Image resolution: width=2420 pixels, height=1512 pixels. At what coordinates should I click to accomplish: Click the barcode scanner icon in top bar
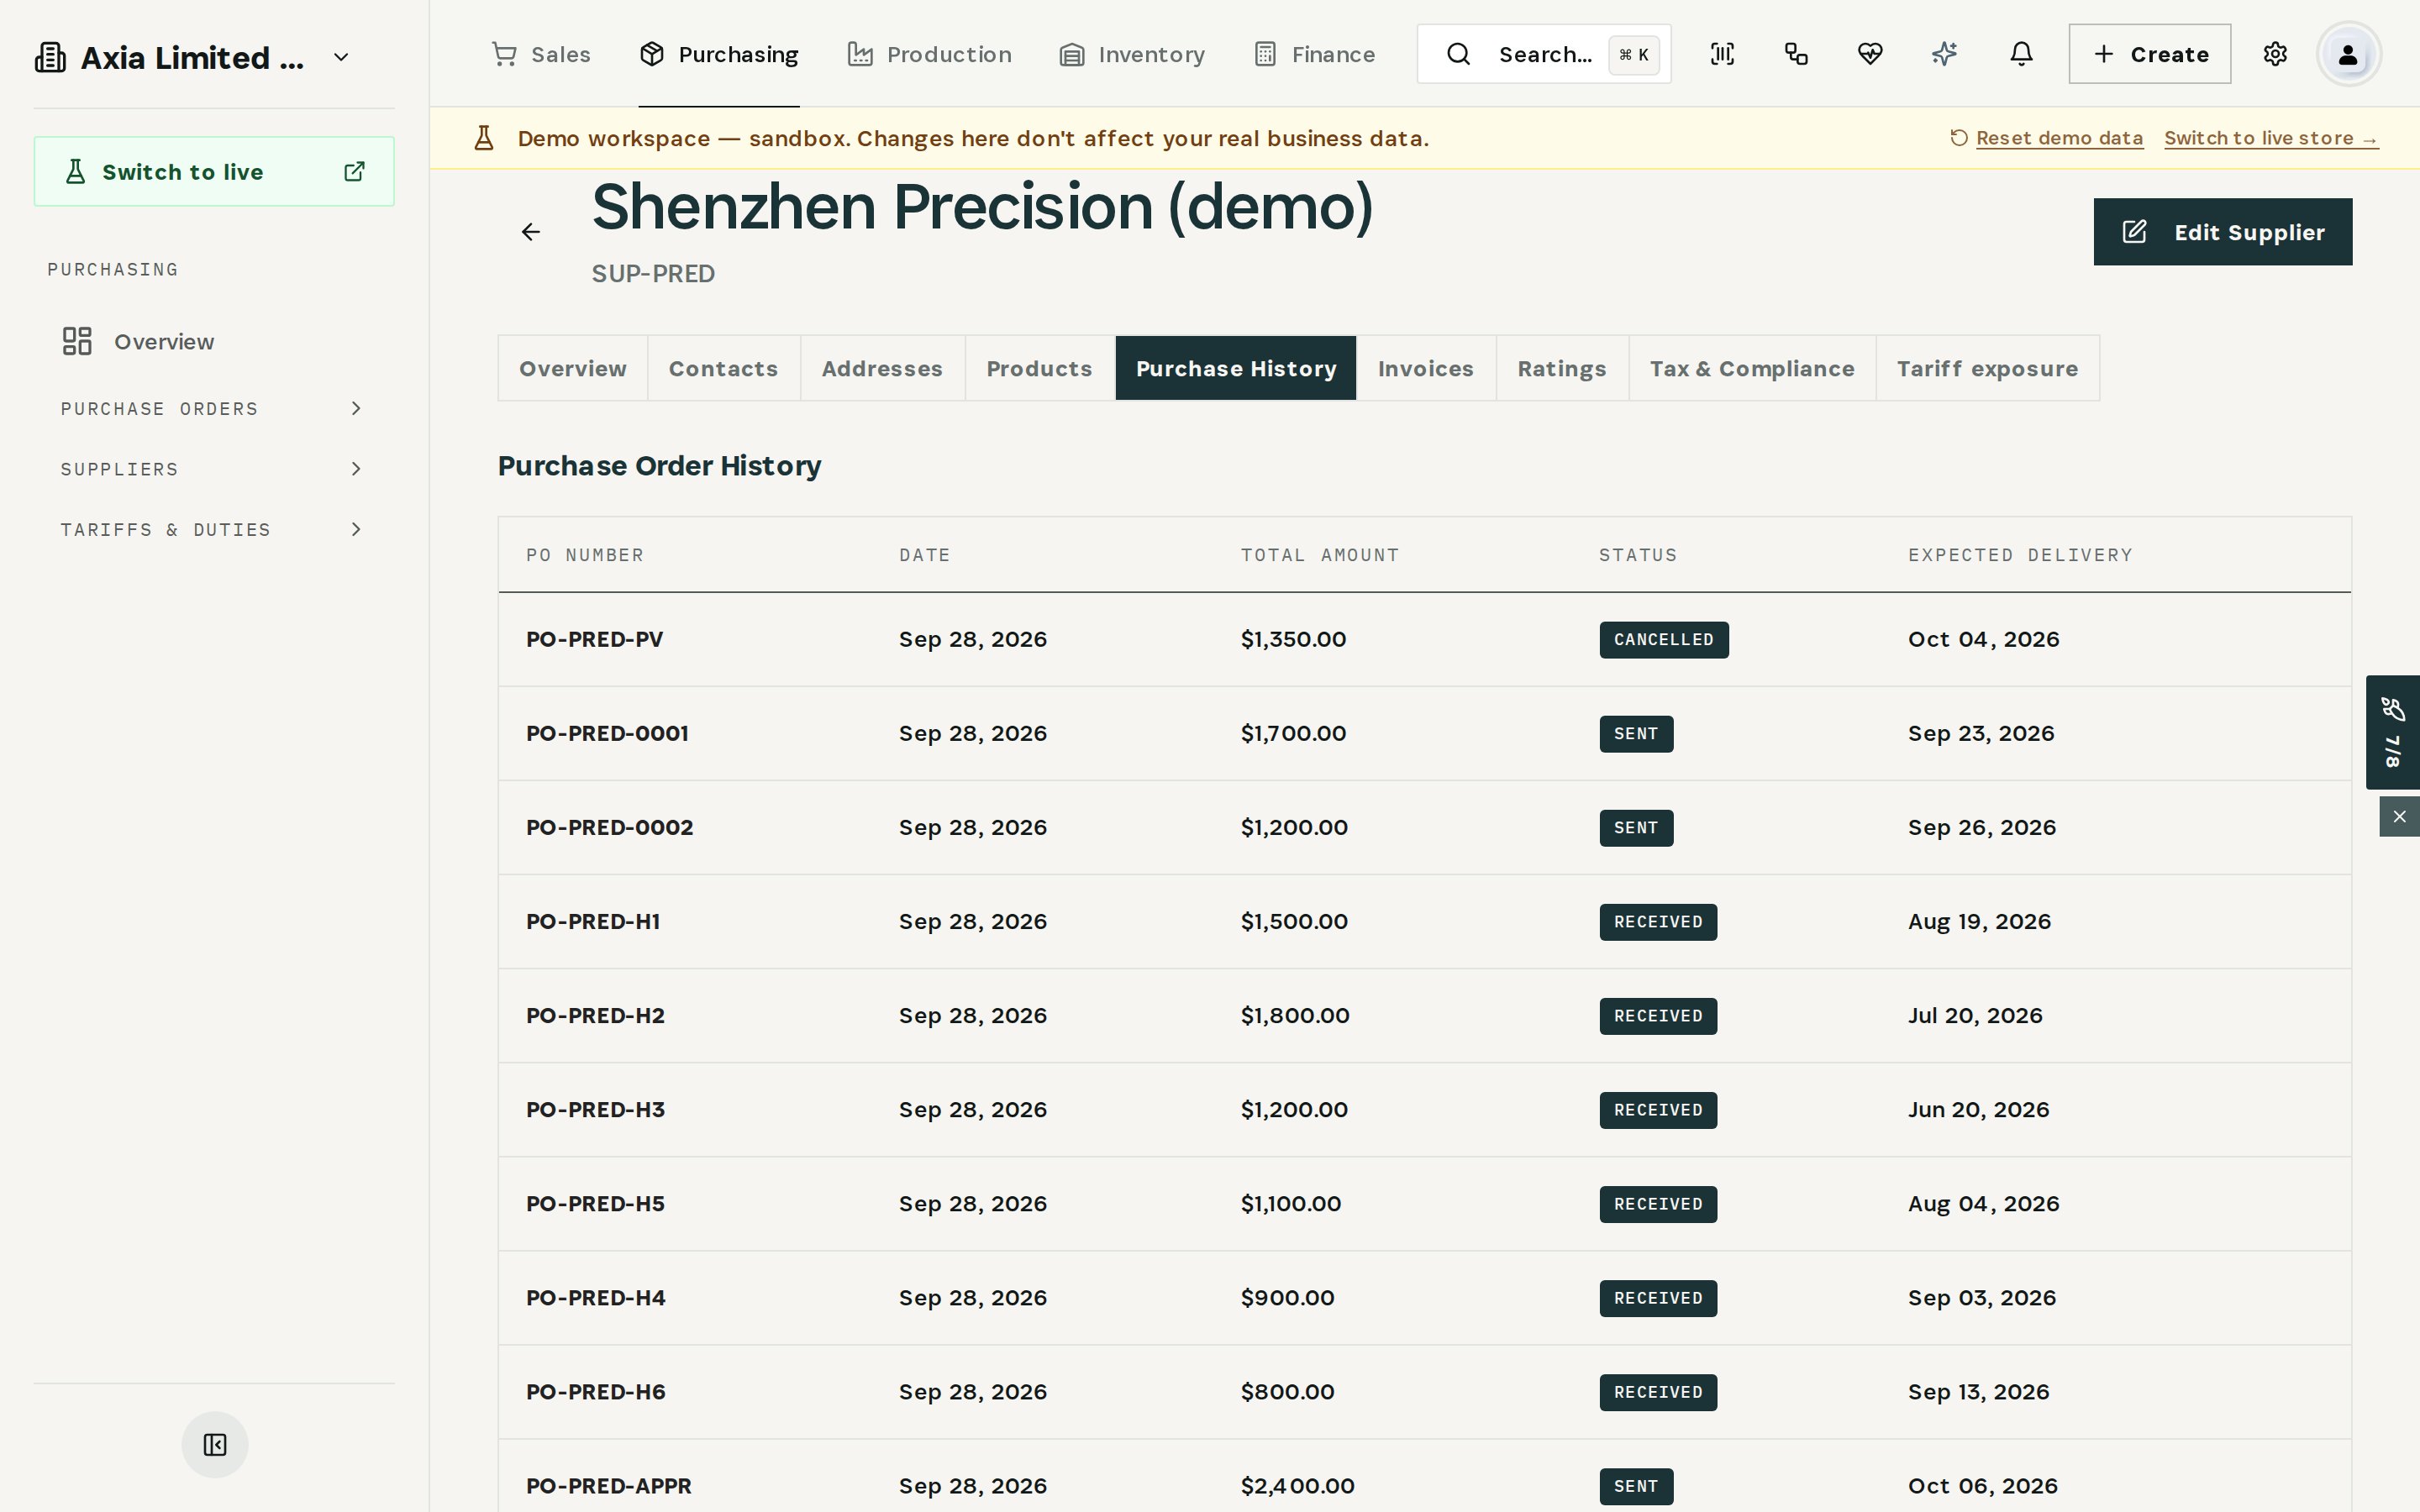[x=1722, y=54]
